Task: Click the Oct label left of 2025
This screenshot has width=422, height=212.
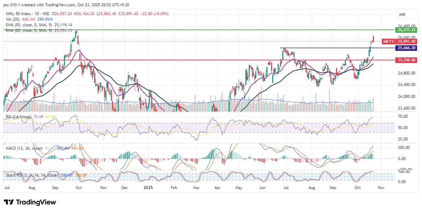Action: tap(79, 188)
